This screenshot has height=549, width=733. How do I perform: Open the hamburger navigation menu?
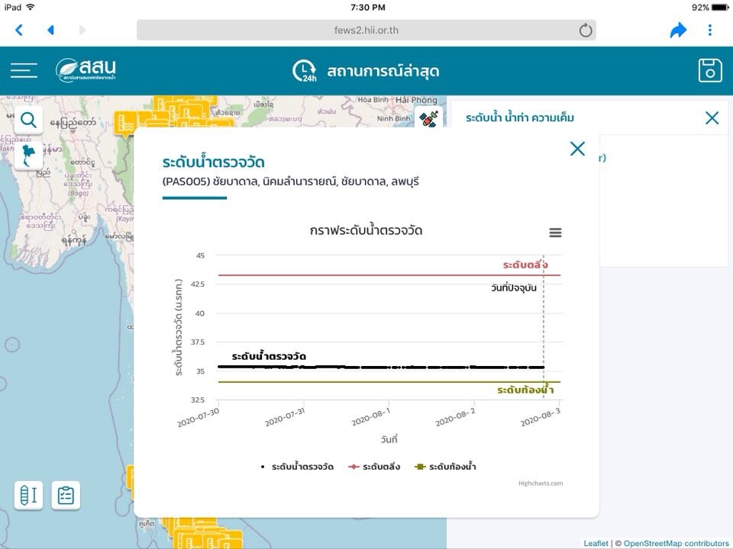tap(24, 70)
